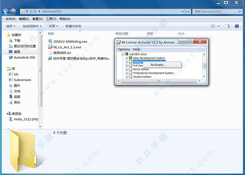Toggle the Base Development System checkbox
This screenshot has height=175, width=245.
tap(131, 58)
